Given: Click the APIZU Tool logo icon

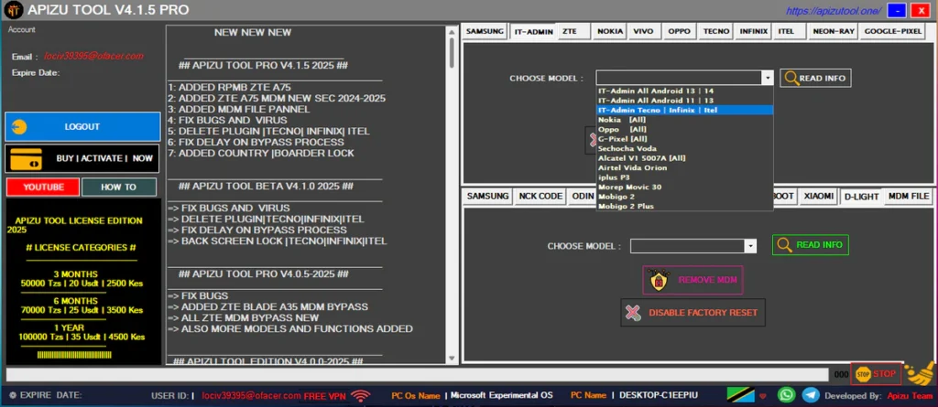Looking at the screenshot, I should tap(13, 9).
